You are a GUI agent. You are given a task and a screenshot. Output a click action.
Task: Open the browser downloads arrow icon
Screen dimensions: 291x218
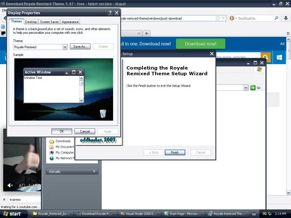click(286, 18)
